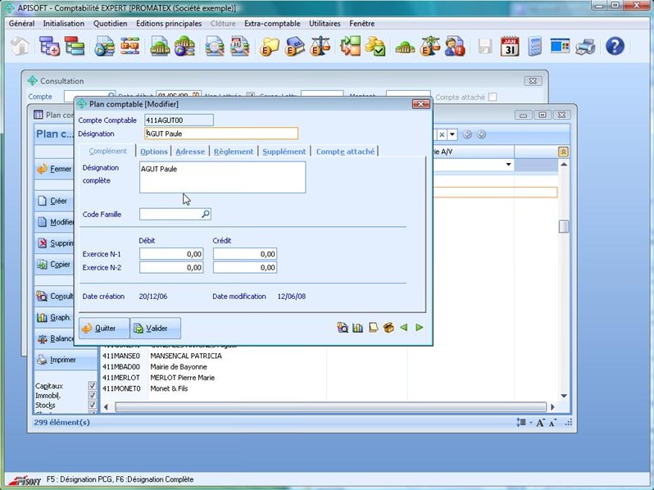Click the Fermer button in Plan comptable
This screenshot has width=654, height=490.
(55, 169)
